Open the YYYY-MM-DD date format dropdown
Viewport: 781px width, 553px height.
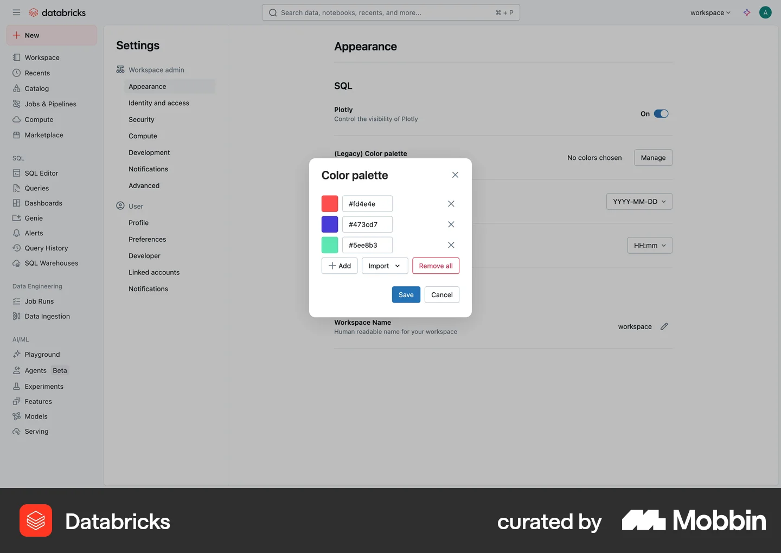(639, 202)
